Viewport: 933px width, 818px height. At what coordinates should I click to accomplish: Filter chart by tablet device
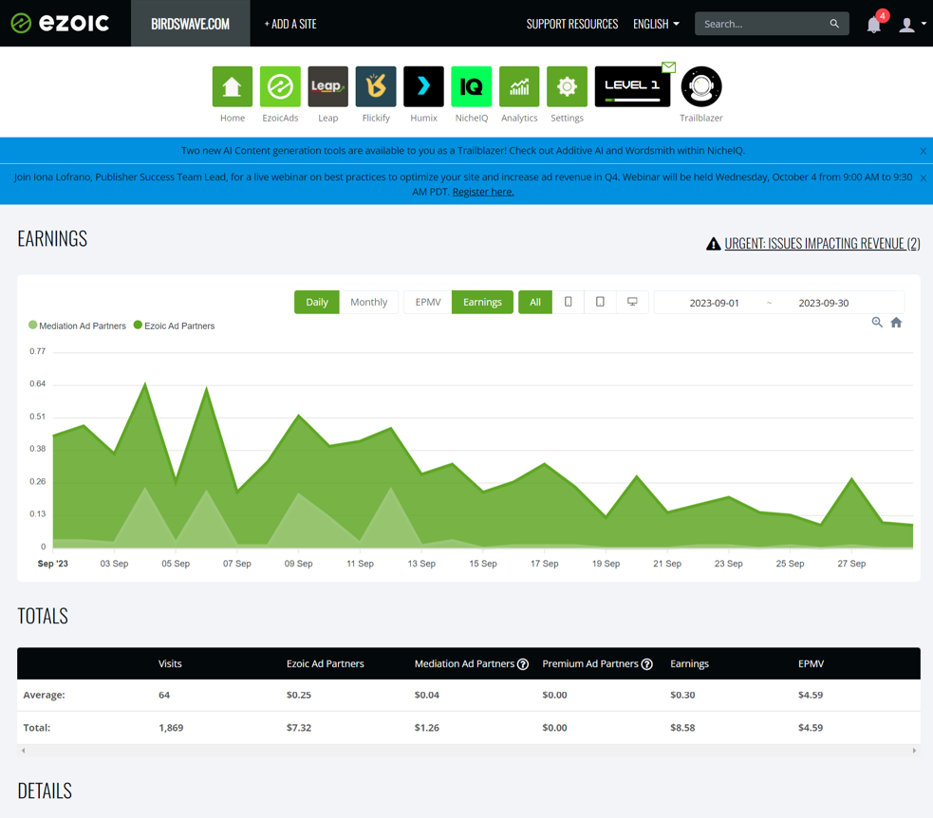tap(600, 302)
